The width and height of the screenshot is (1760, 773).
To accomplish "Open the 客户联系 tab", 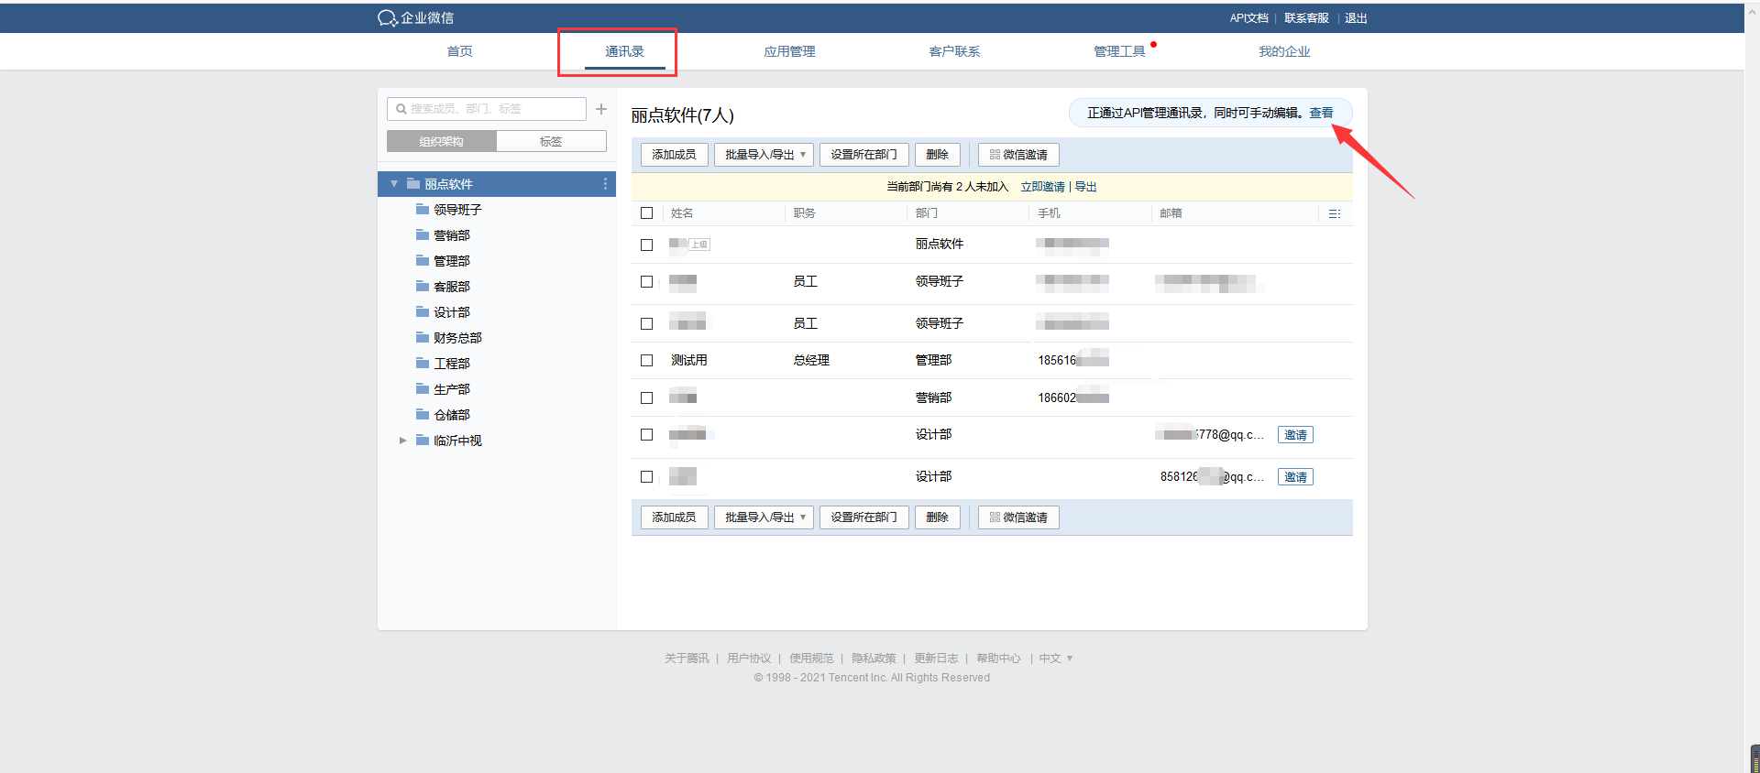I will pos(955,51).
